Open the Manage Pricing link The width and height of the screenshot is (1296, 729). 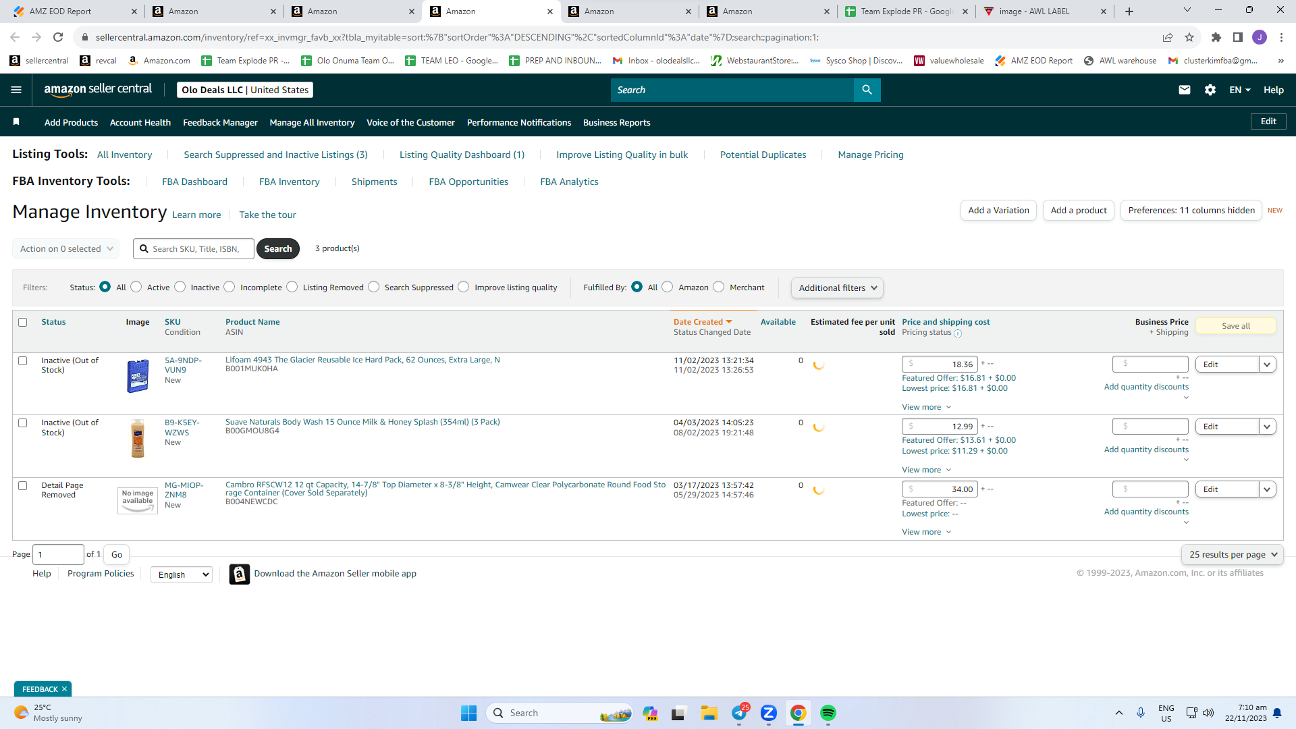tap(871, 155)
